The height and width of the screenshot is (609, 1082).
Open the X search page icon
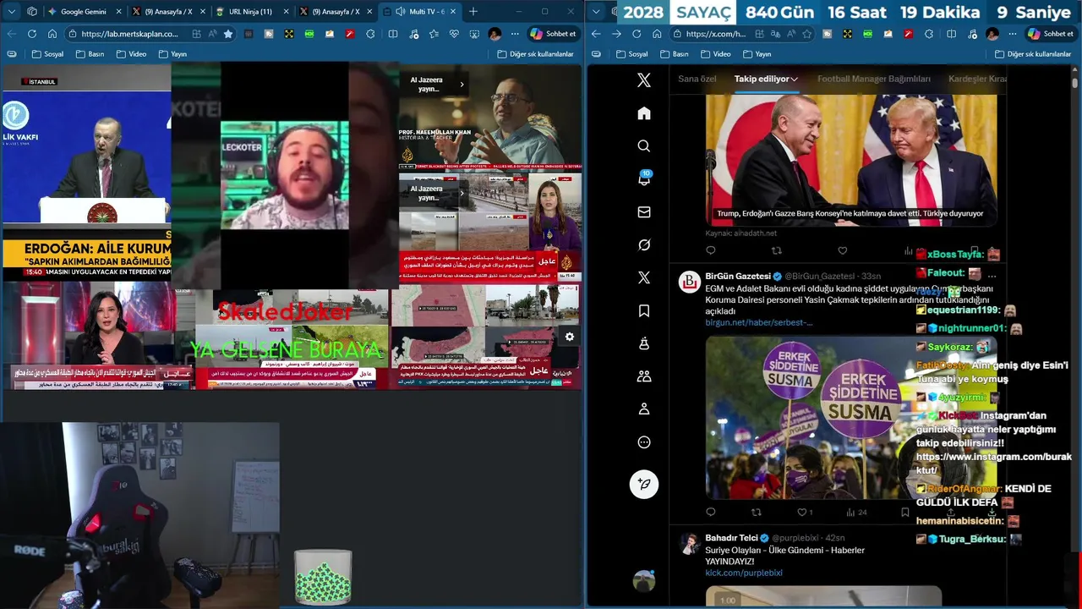644,146
